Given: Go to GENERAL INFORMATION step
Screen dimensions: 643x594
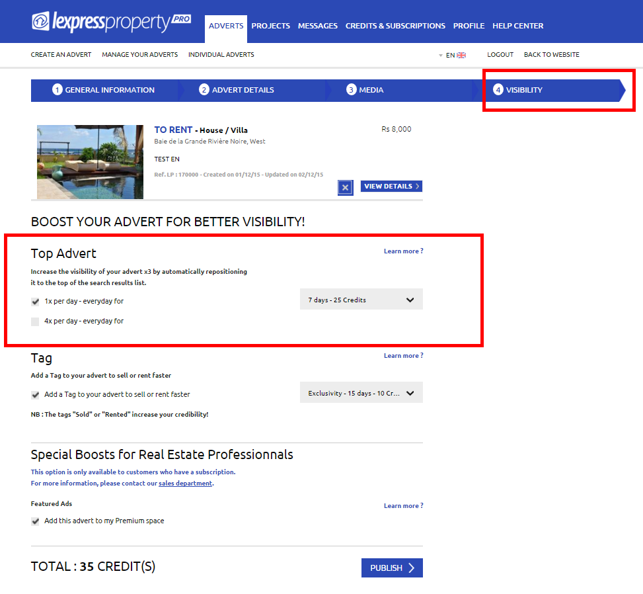Looking at the screenshot, I should (104, 91).
